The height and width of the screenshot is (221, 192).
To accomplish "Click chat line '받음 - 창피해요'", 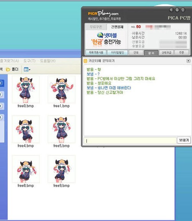I will tap(99, 83).
